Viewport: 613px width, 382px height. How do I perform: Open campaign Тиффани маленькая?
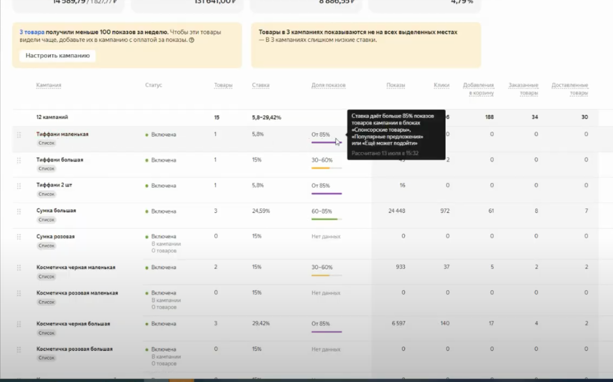(x=62, y=134)
